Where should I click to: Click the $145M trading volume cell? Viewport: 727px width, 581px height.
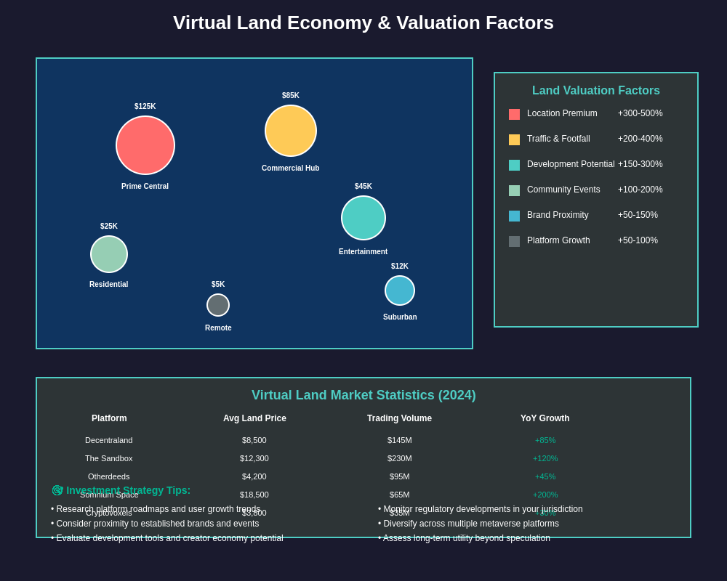(x=400, y=441)
